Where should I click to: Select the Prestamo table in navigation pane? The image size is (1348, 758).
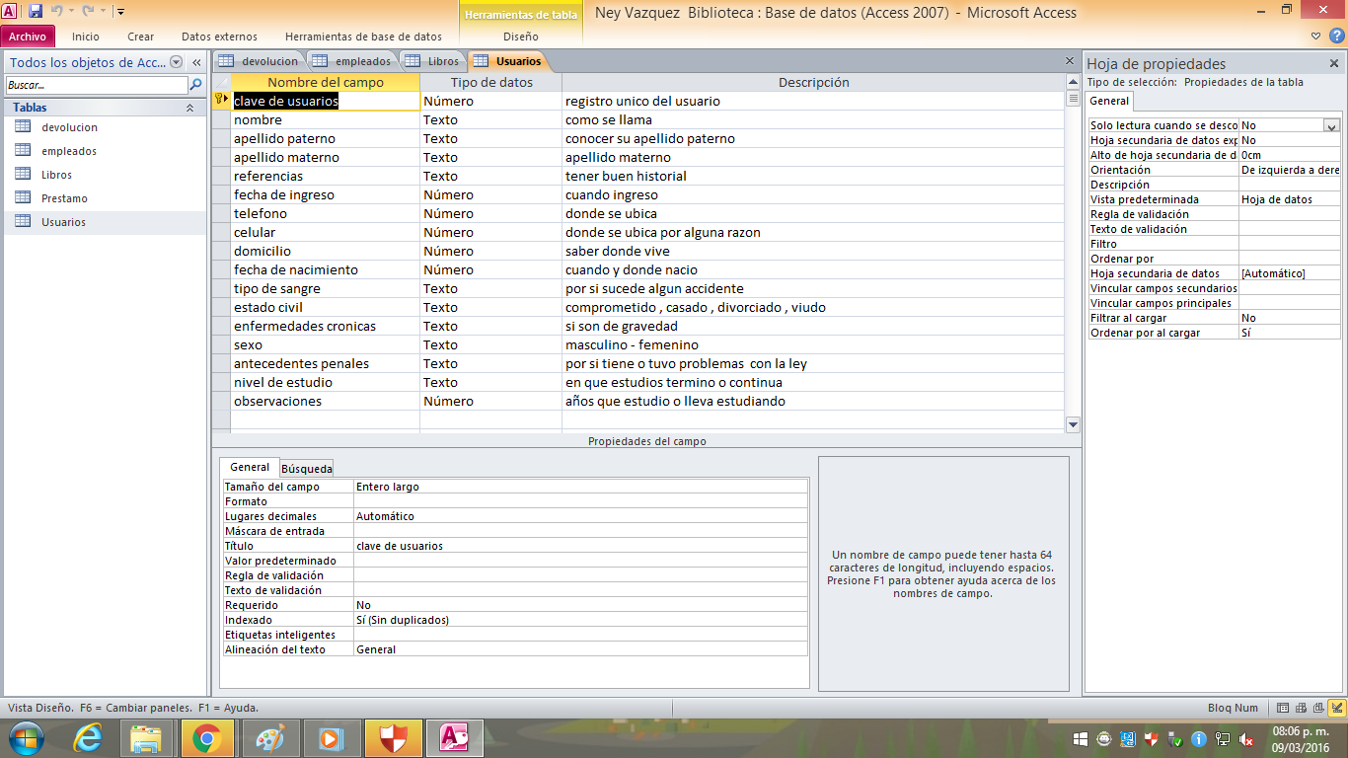coord(64,198)
